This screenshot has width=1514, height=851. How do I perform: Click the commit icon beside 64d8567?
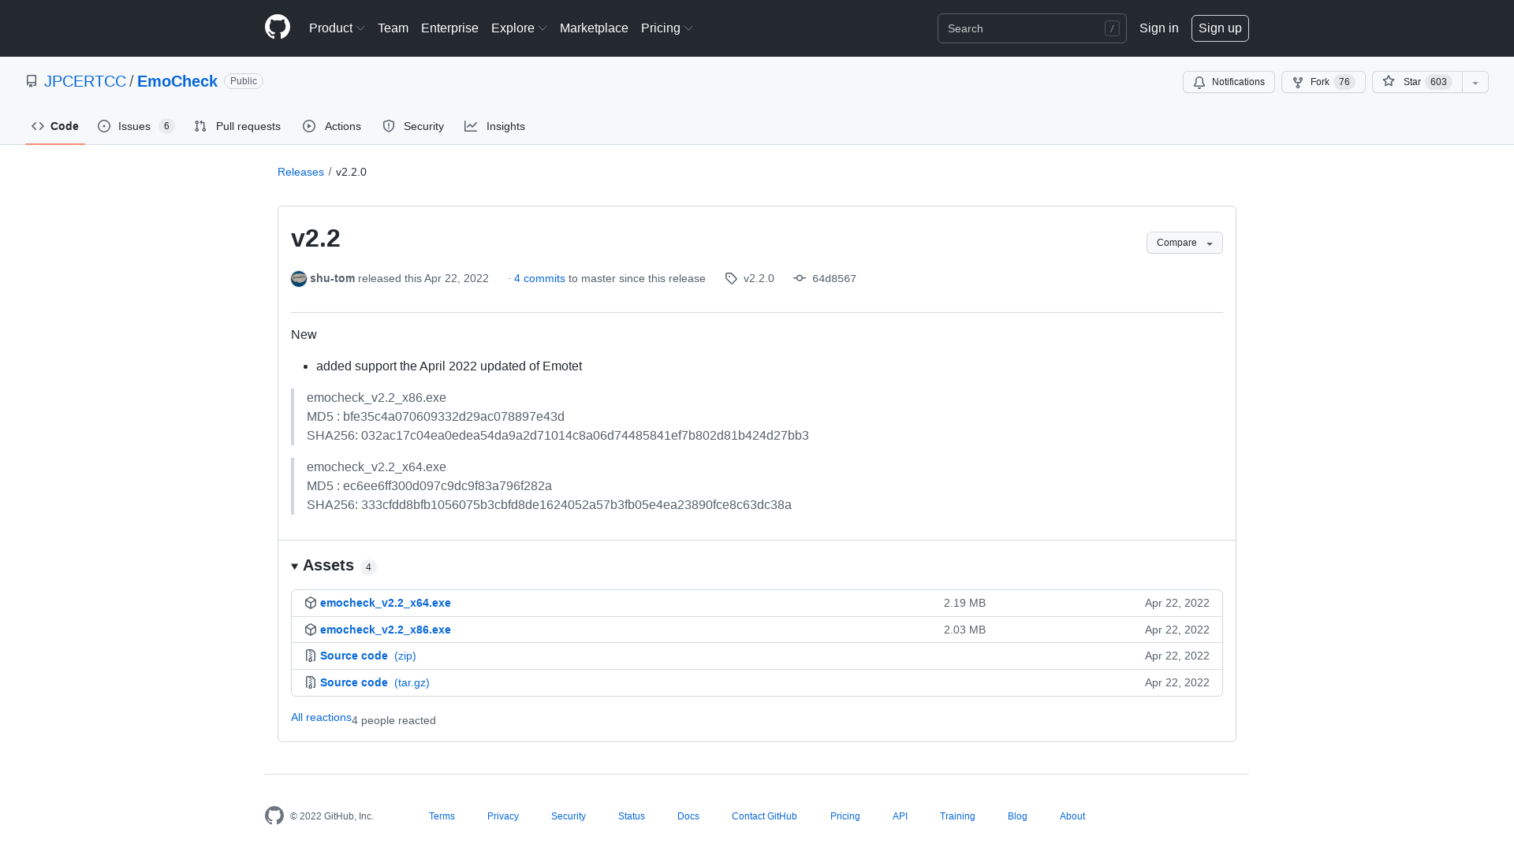pos(800,278)
